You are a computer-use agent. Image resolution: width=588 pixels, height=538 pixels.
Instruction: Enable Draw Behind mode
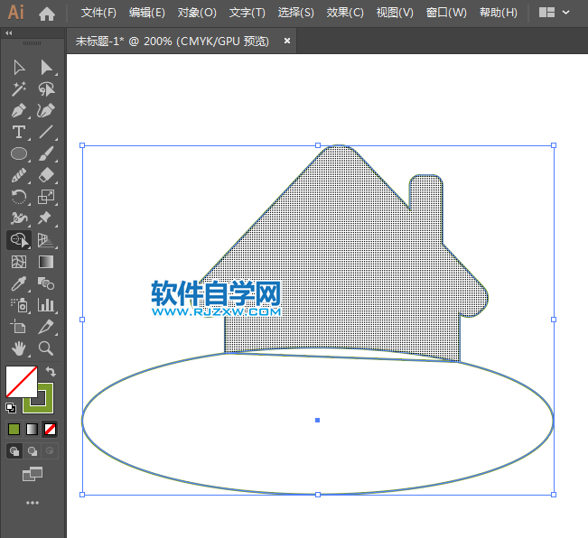33,451
